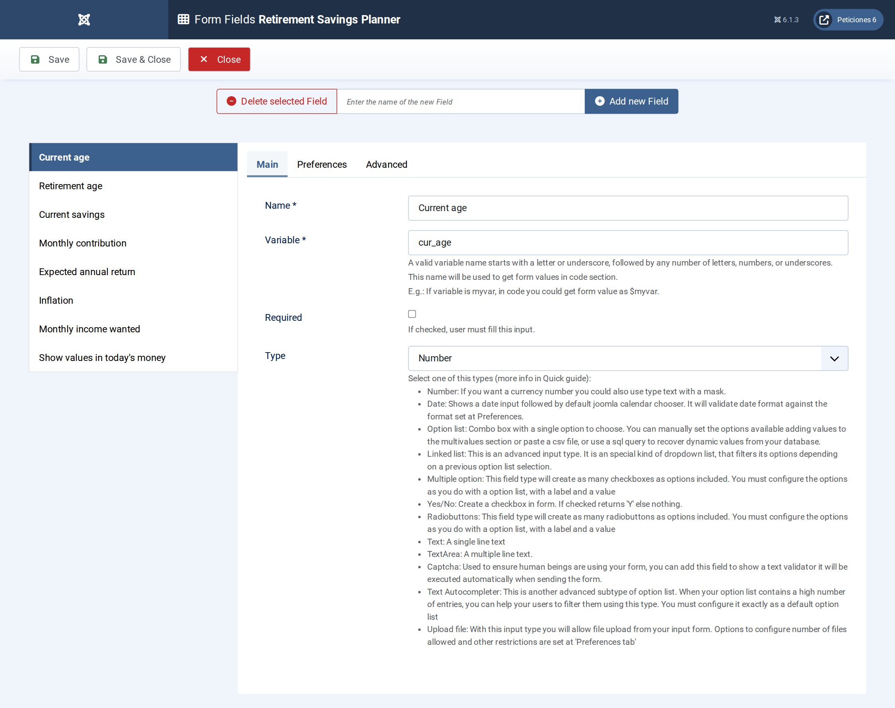Click the Joomla version 6.1.3 icon
The width and height of the screenshot is (895, 708).
(x=777, y=19)
